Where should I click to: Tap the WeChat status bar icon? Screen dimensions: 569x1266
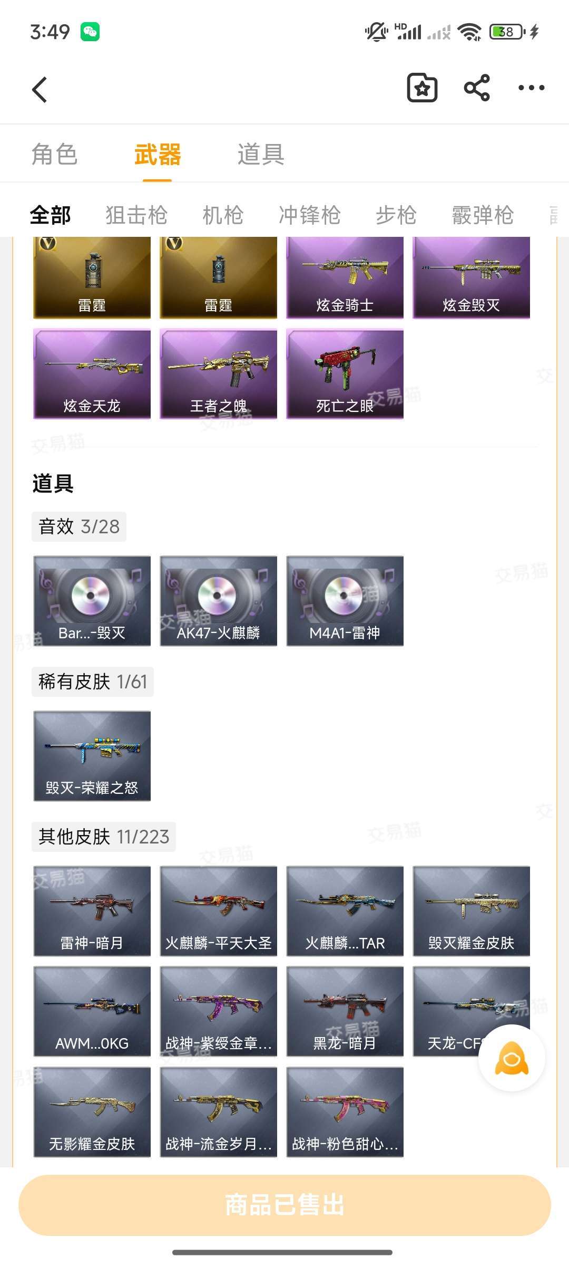[x=90, y=32]
